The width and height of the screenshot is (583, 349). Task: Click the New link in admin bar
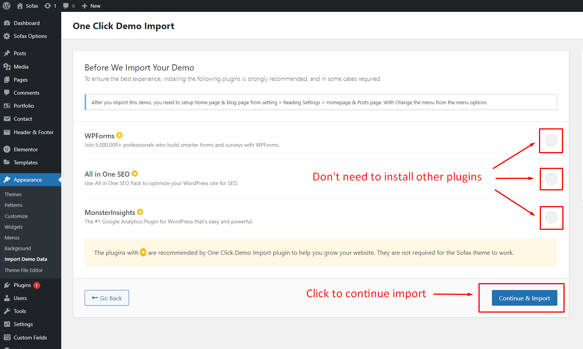coord(95,6)
